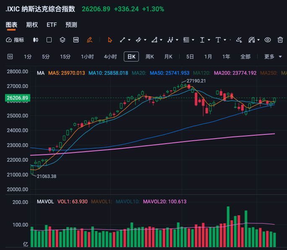The width and height of the screenshot is (287, 250).
Task: Select the 月K monthly candle timeframe
Action: (168, 57)
